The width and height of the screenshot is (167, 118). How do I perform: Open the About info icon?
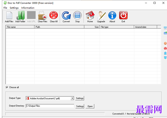(112, 15)
